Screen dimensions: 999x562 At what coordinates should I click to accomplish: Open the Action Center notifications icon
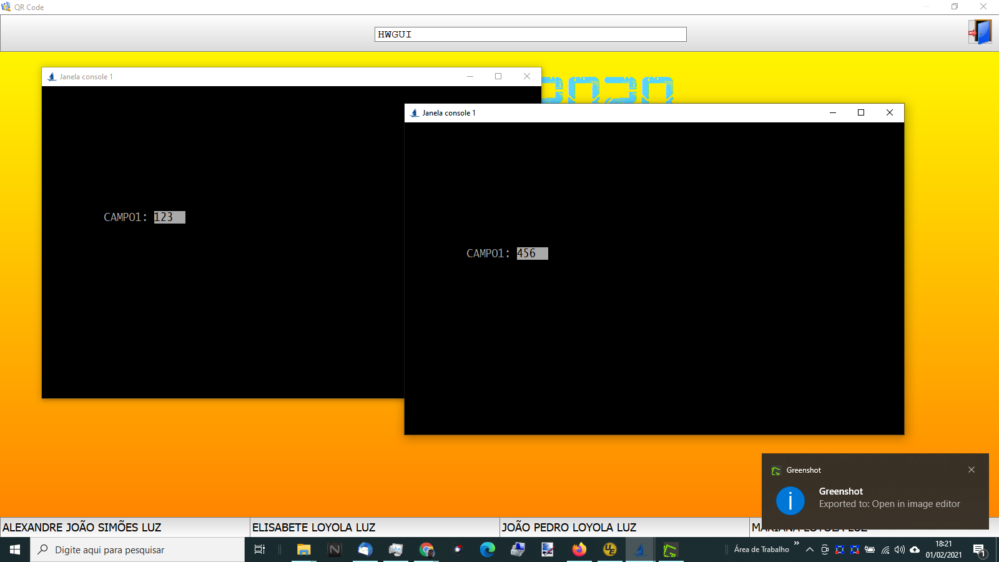pos(979,550)
